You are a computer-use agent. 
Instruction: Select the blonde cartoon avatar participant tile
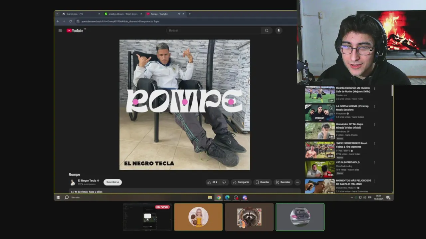point(198,217)
